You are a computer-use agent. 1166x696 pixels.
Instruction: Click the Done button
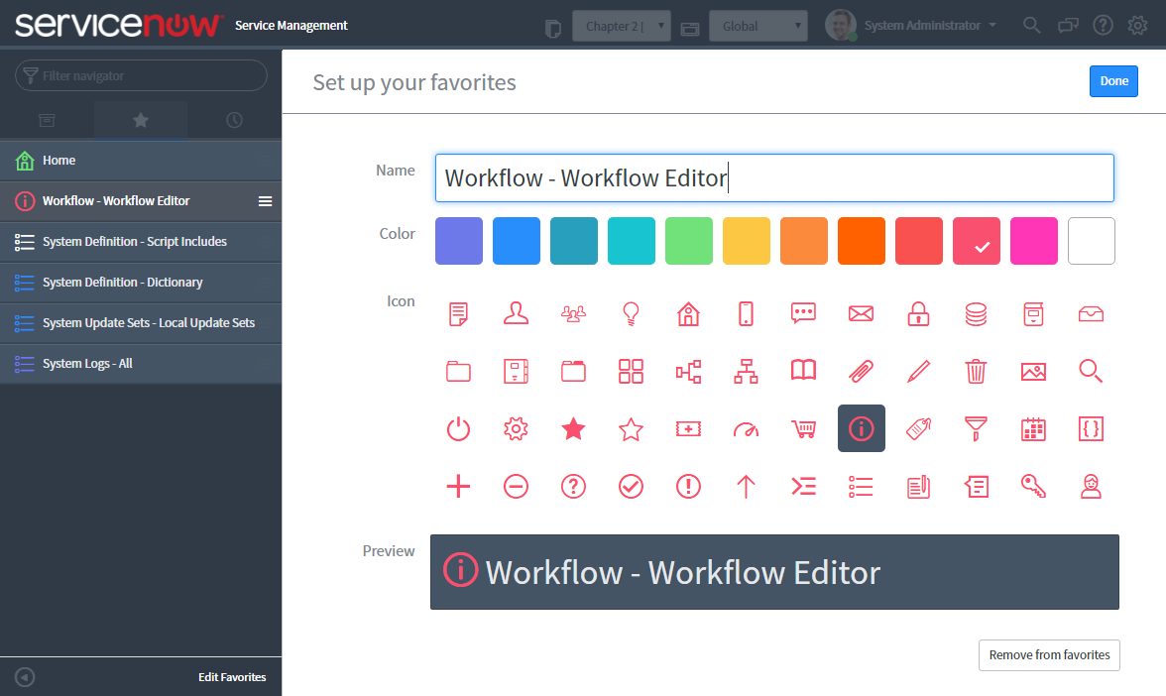point(1113,81)
